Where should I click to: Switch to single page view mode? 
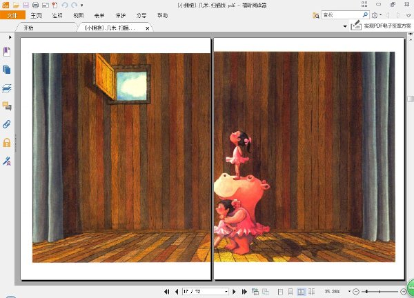click(280, 291)
